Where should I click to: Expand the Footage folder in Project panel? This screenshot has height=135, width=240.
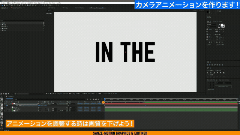point(1,28)
